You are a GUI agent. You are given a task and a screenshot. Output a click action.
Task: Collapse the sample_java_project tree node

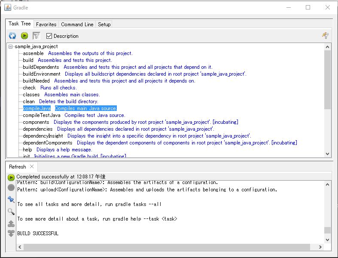click(11, 46)
